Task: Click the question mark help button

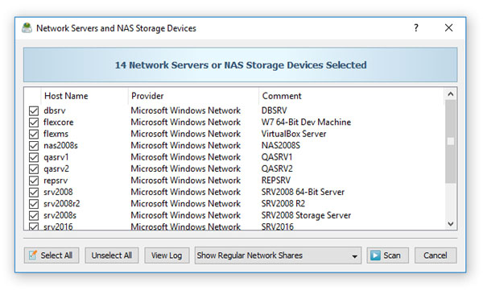Action: 416,28
